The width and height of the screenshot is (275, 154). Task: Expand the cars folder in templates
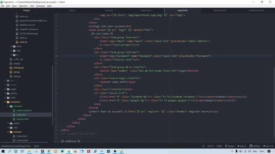coord(15,127)
